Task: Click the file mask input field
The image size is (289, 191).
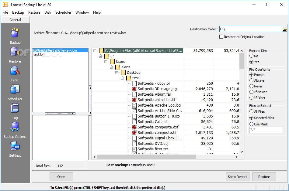Action: (x=266, y=130)
